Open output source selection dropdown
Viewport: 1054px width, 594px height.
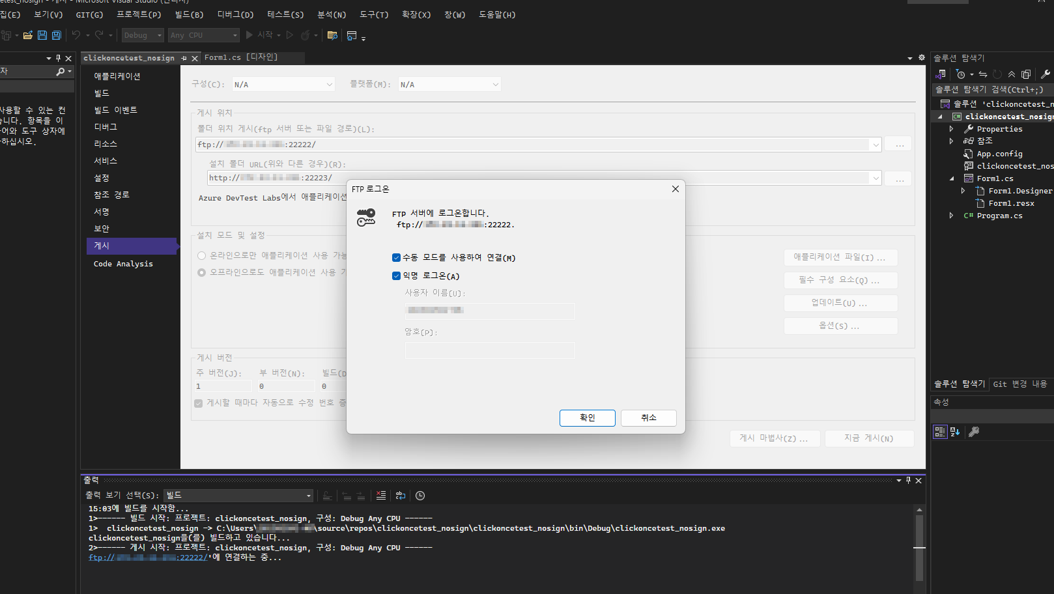click(x=238, y=496)
